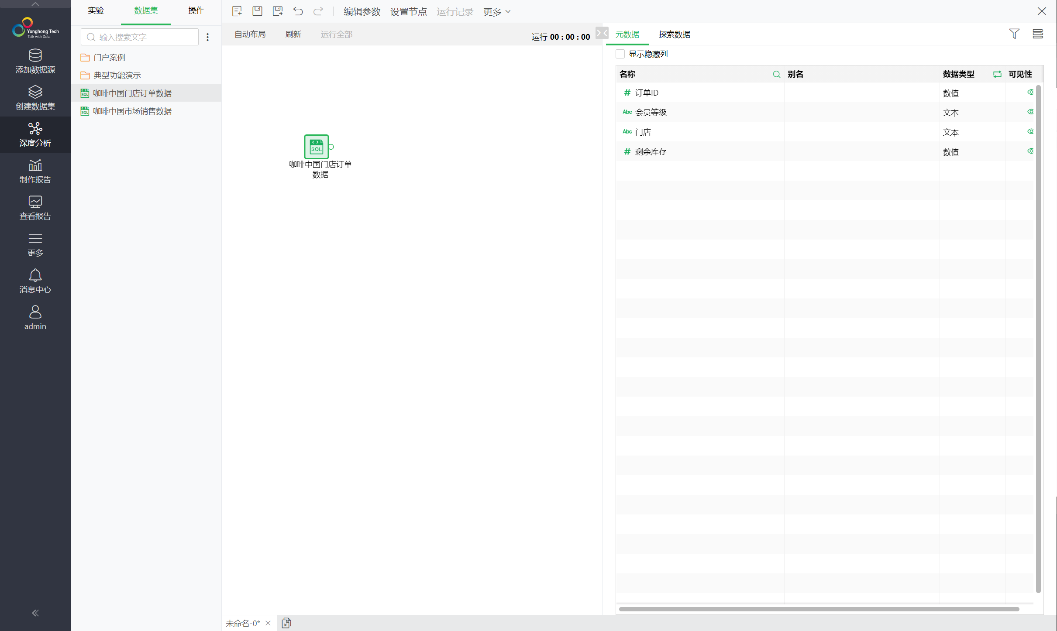Close the 未命名-0* bottom tab

point(268,623)
